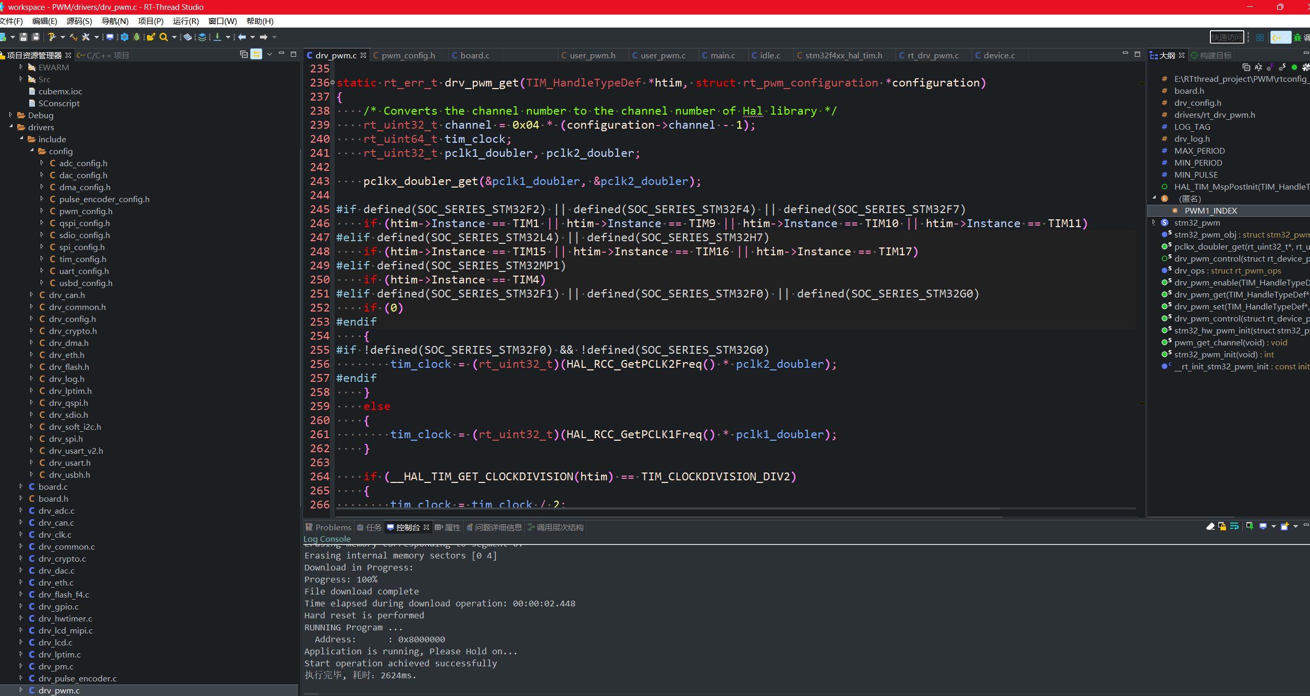Toggle link with editor in project explorer
Screen dimensions: 1310x696
(x=256, y=55)
